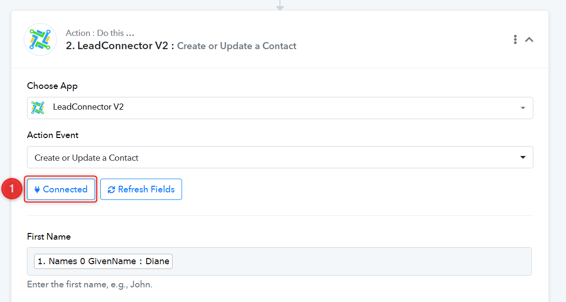Screen dimensions: 566x302
Task: Open the three-dot options menu
Action: coord(515,40)
